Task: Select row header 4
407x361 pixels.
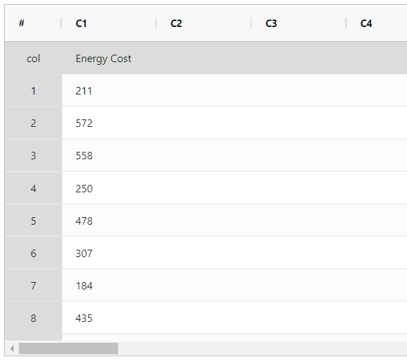Action: click(34, 188)
